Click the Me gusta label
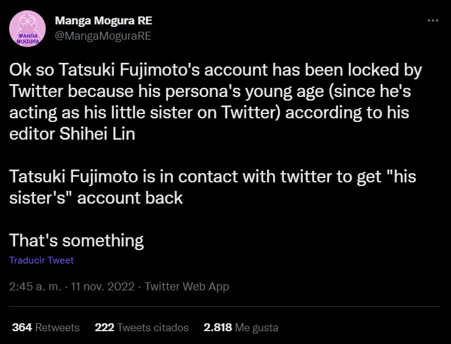 point(257,328)
